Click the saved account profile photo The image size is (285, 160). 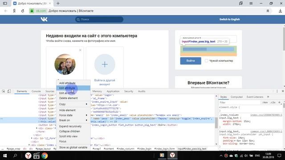(65, 64)
